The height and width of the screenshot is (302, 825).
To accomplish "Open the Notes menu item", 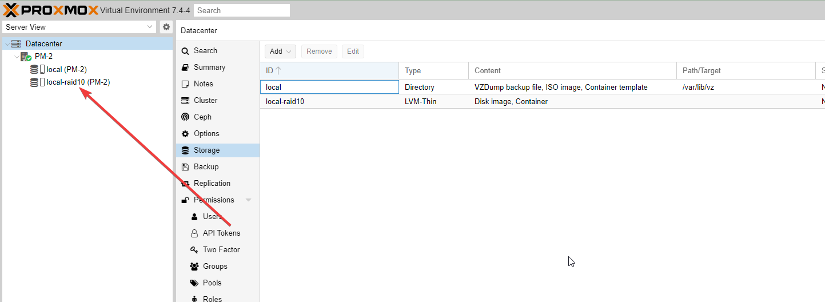I will [x=217, y=84].
